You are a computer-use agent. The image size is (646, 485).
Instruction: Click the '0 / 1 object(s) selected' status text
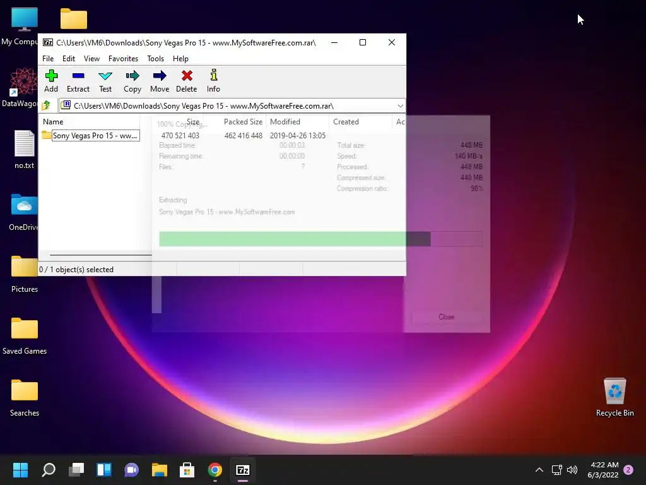tap(76, 269)
